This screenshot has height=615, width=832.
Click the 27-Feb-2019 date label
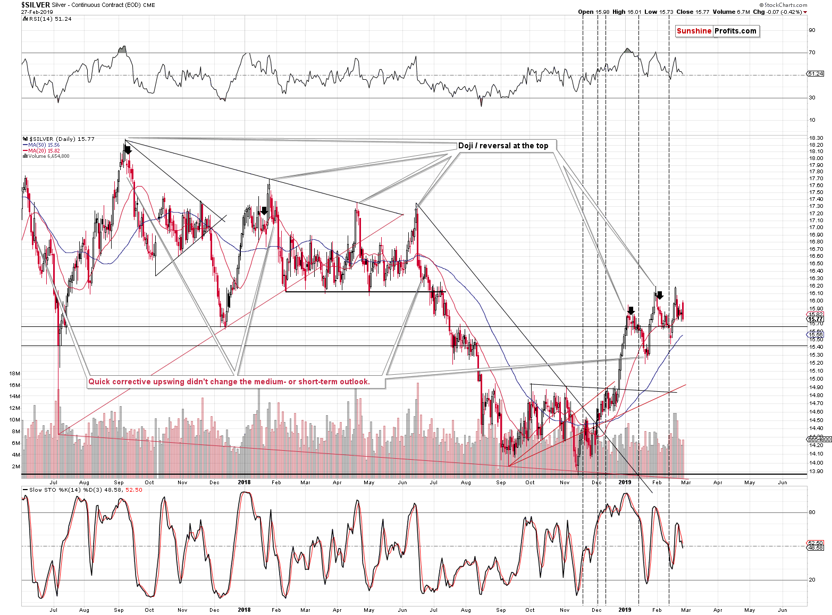[37, 12]
